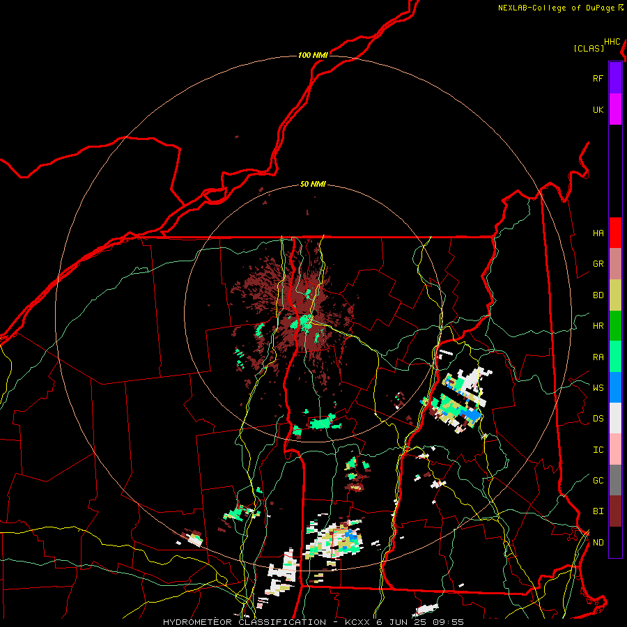This screenshot has height=627, width=627.
Task: Click the IC legend label
Action: 598,450
